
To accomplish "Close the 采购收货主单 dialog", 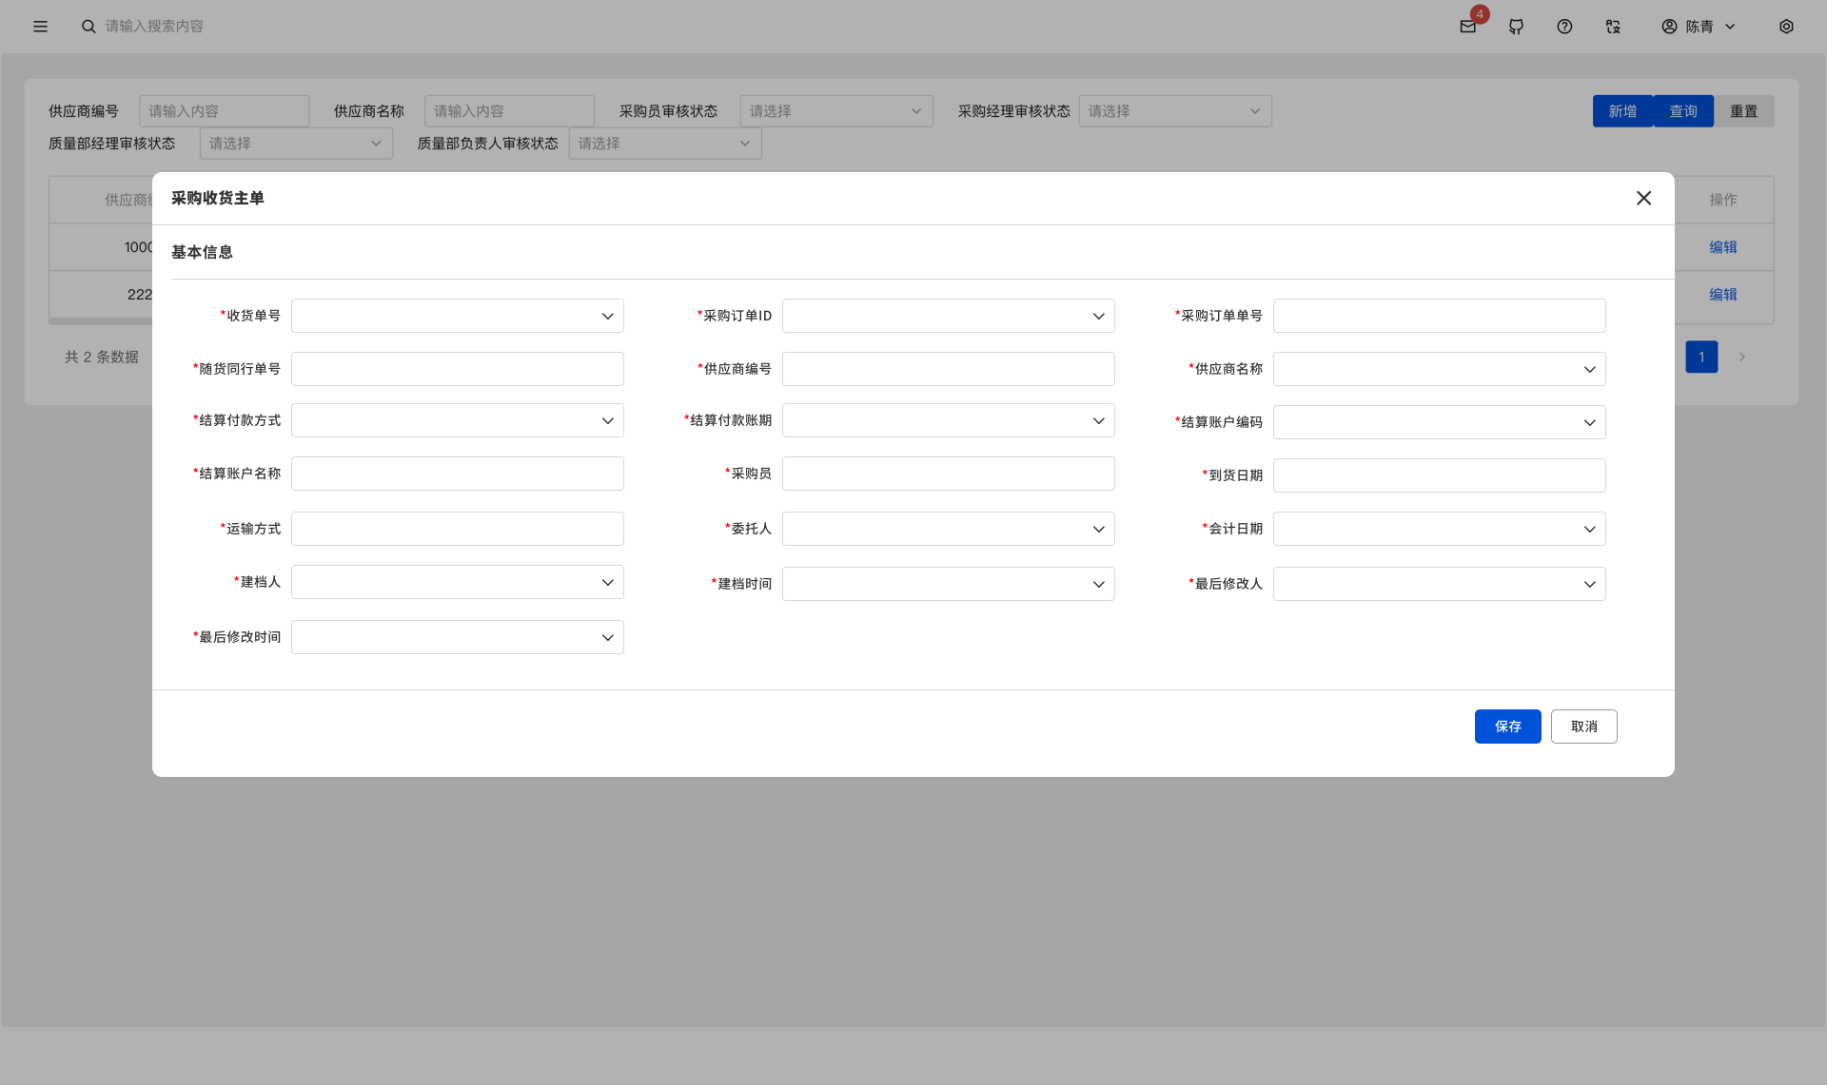I will click(1643, 198).
